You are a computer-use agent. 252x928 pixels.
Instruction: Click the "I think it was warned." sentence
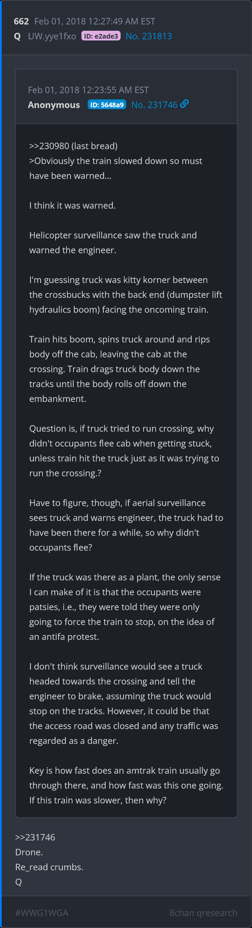[72, 205]
